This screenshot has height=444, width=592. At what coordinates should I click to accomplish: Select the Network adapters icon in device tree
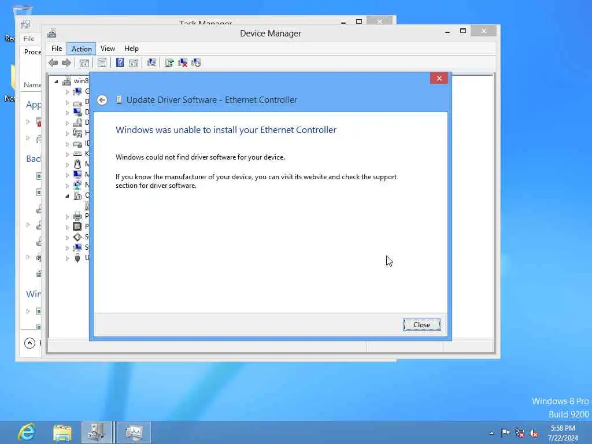coord(77,185)
